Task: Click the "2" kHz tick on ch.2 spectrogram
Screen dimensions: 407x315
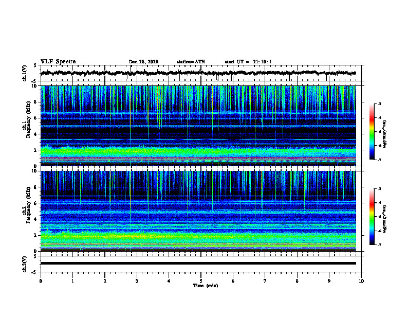Action: point(35,235)
